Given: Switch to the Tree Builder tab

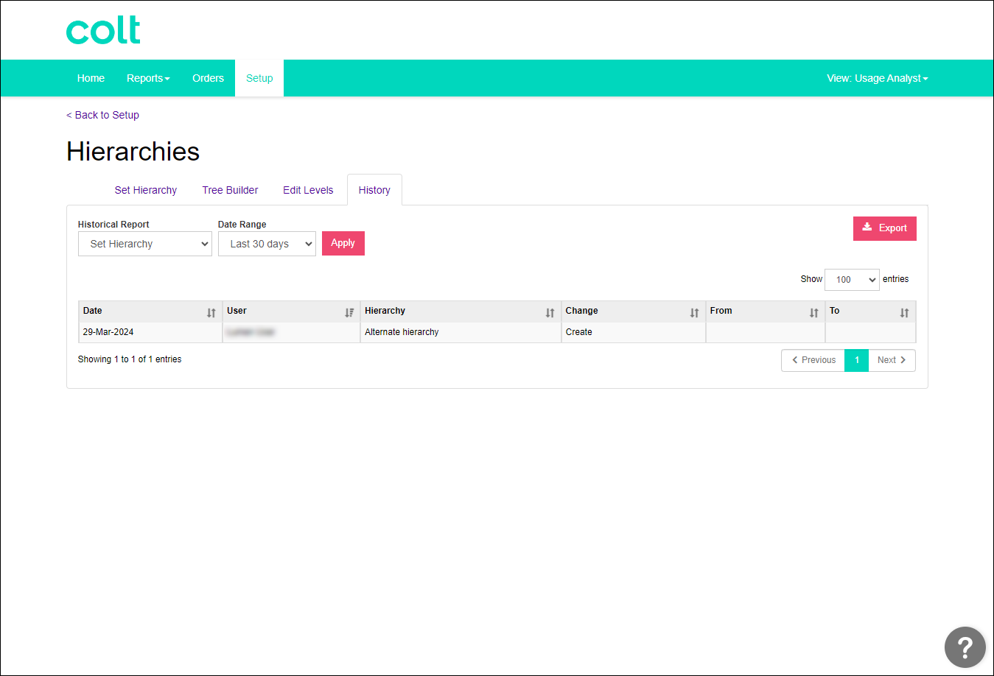Looking at the screenshot, I should tap(230, 190).
